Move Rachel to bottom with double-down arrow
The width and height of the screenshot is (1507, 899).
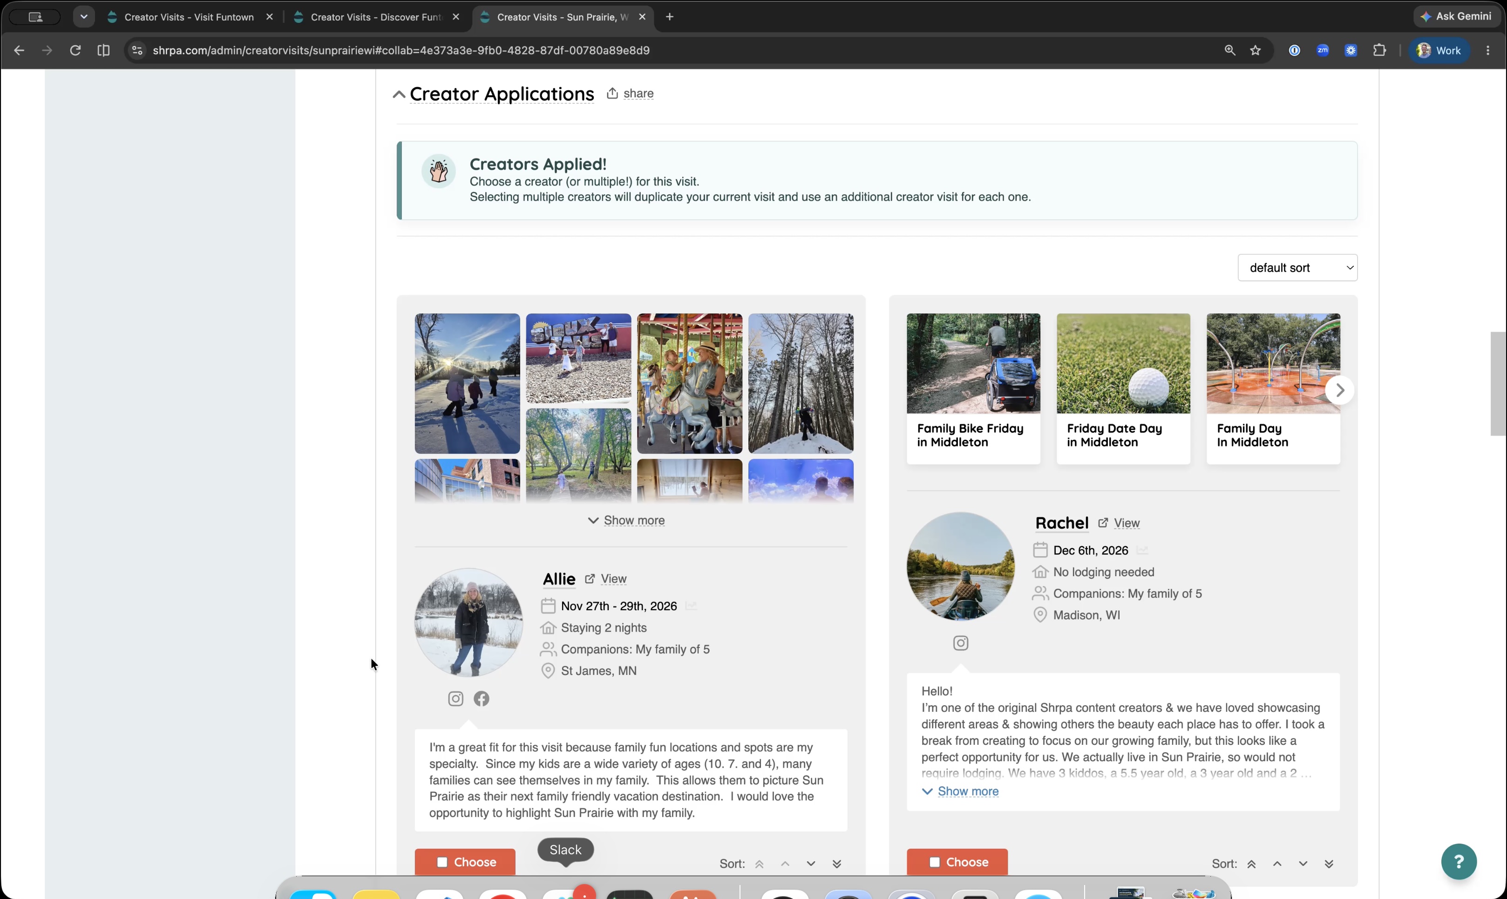1329,864
